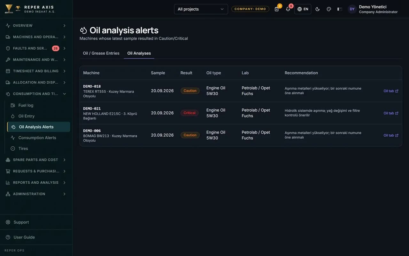Expand the Administration section chevron
This screenshot has height=256, width=409.
tap(64, 194)
